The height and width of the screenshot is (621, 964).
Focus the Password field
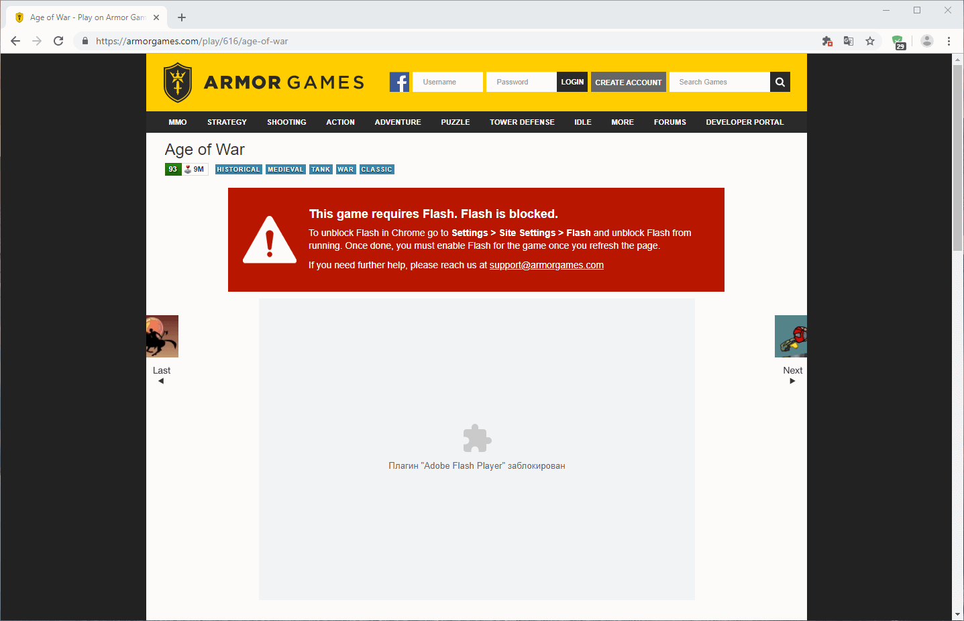click(x=521, y=82)
